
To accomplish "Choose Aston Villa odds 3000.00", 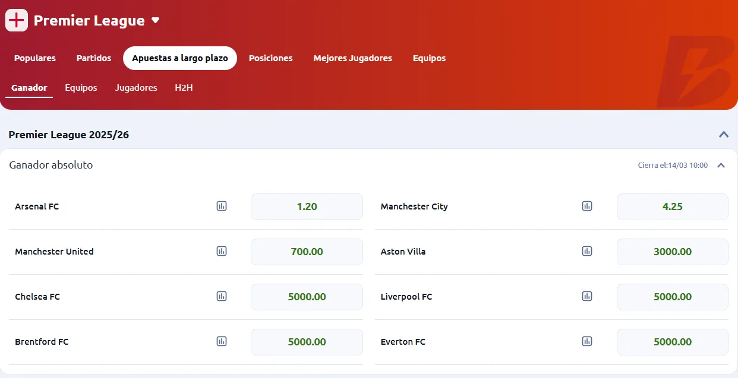I will tap(672, 252).
